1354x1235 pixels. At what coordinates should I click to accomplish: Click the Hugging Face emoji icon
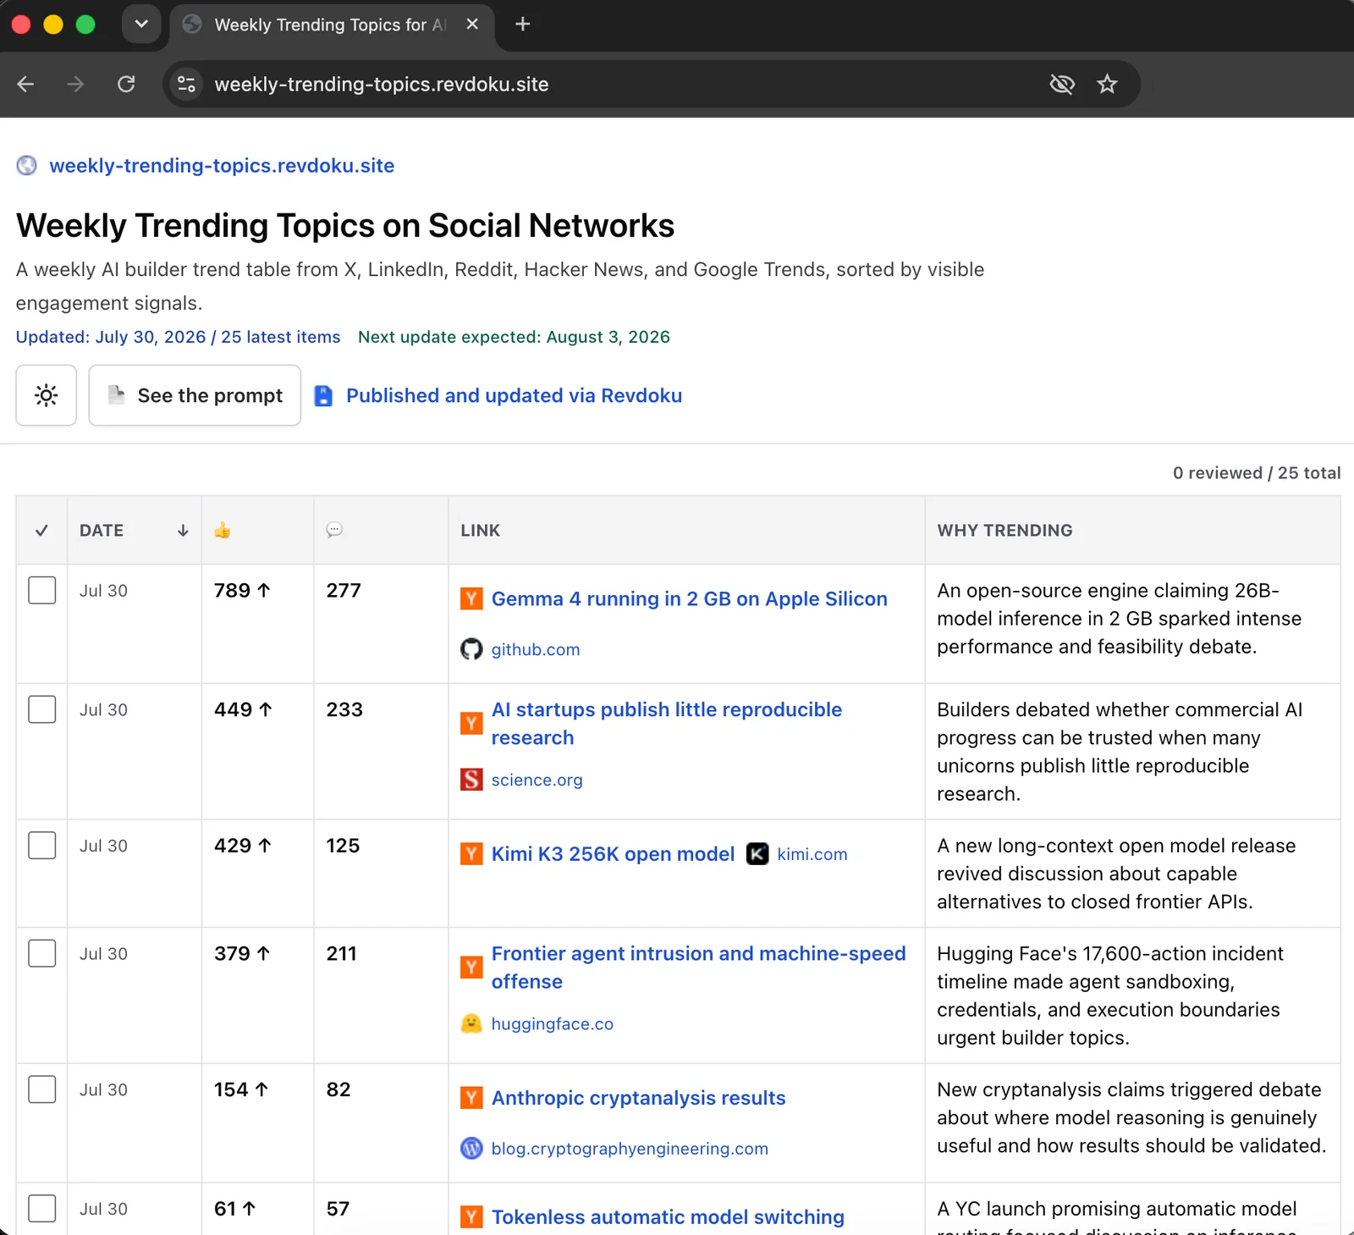[x=471, y=1023]
